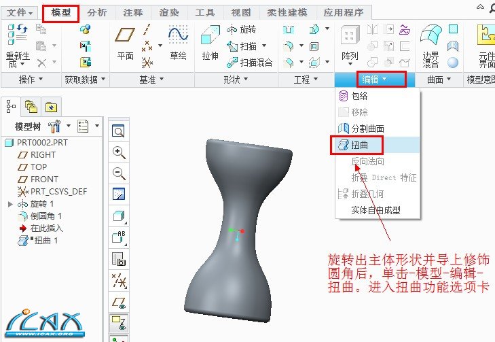Expand the 曲面 group dropdown
The width and height of the screenshot is (495, 342).
(439, 80)
